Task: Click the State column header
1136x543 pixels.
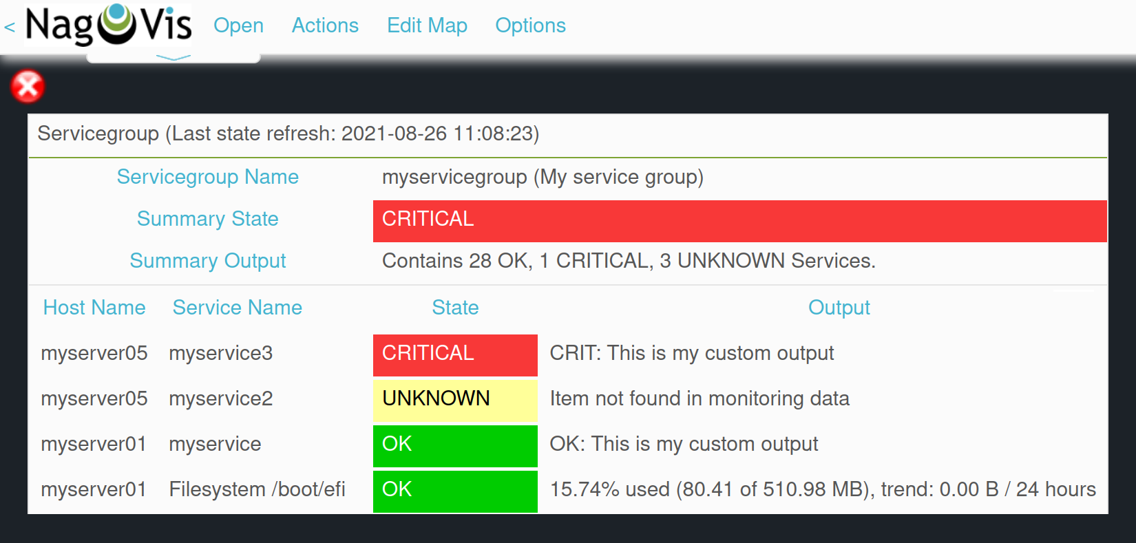Action: click(x=455, y=308)
